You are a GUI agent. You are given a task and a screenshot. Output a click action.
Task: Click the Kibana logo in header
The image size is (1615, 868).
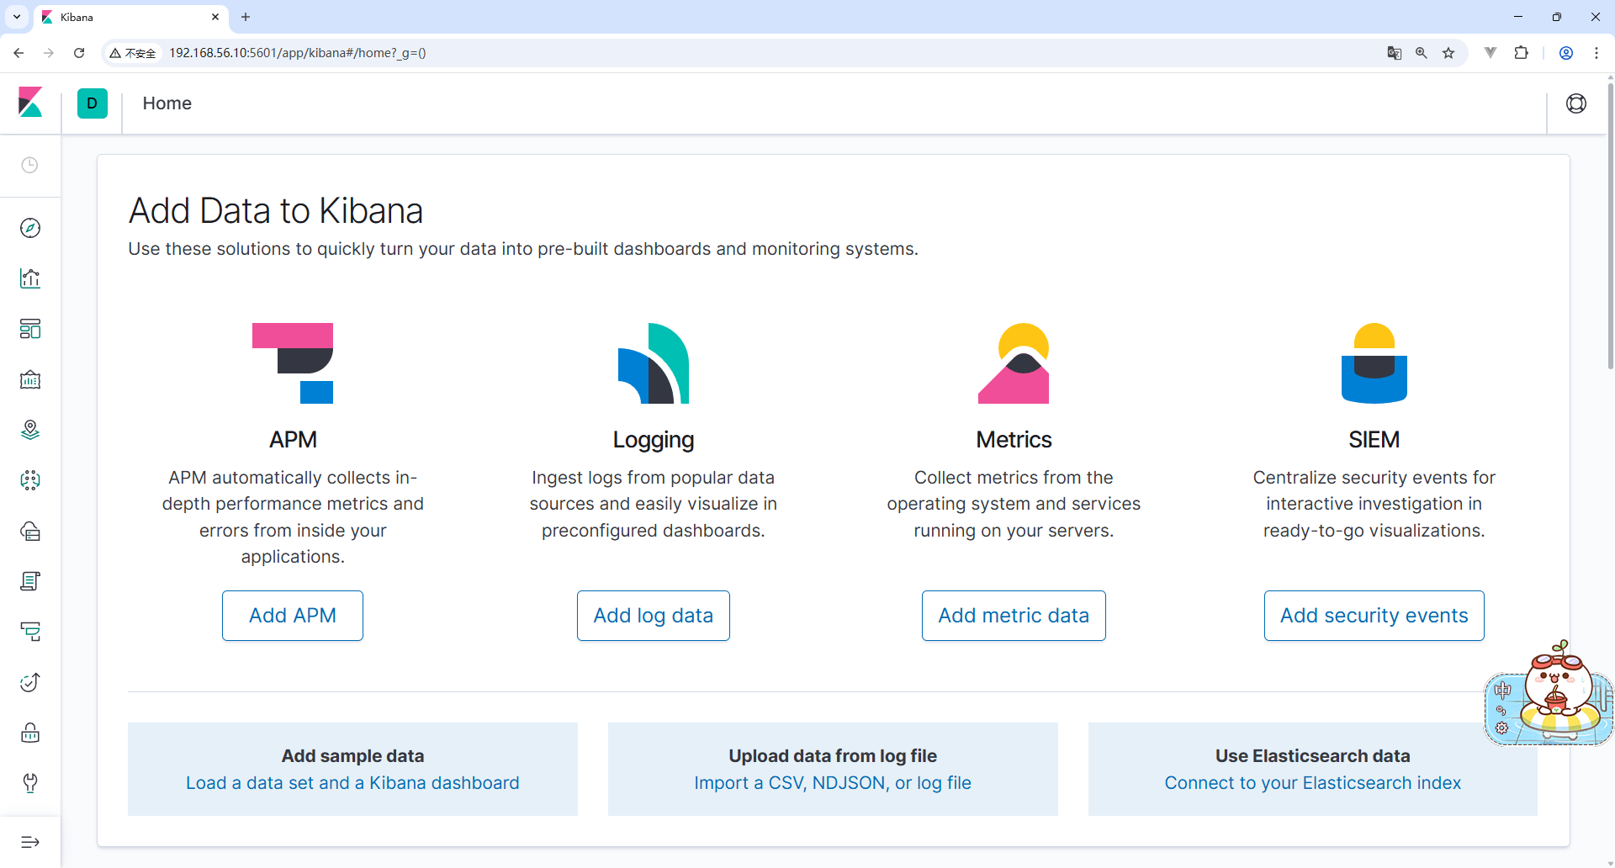[30, 103]
